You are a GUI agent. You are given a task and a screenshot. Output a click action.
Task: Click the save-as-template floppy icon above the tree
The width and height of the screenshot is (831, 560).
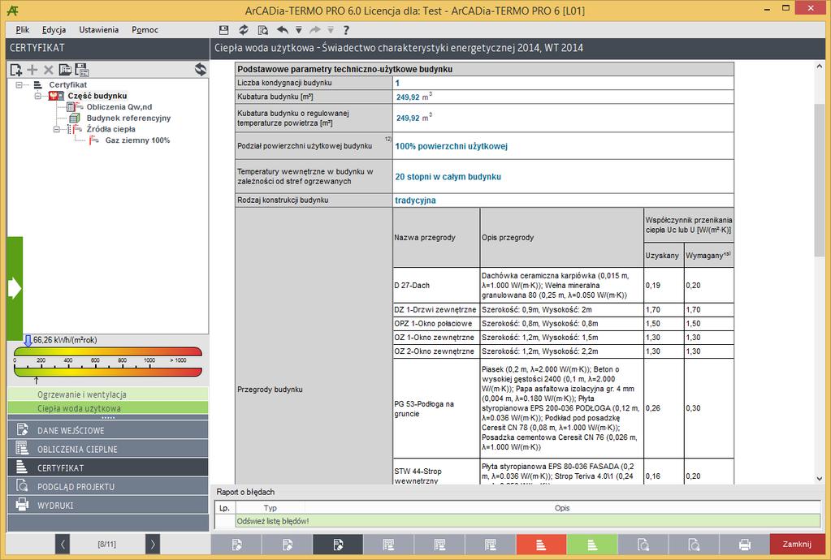[81, 69]
